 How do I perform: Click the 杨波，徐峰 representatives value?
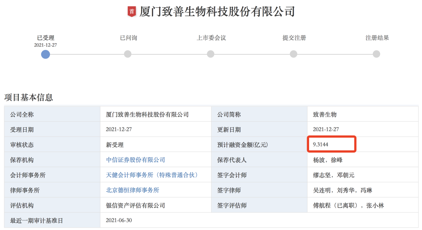coord(327,160)
